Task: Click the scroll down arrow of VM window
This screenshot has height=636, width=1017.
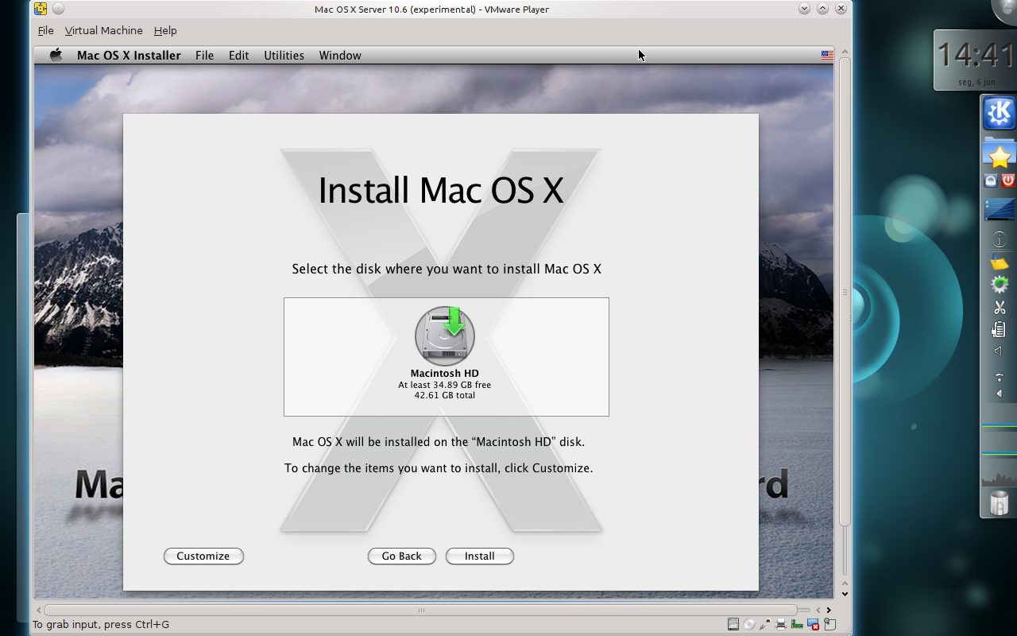Action: (x=845, y=594)
